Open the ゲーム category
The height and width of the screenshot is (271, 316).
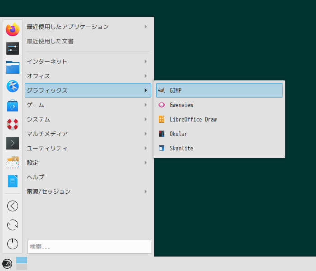pos(88,105)
